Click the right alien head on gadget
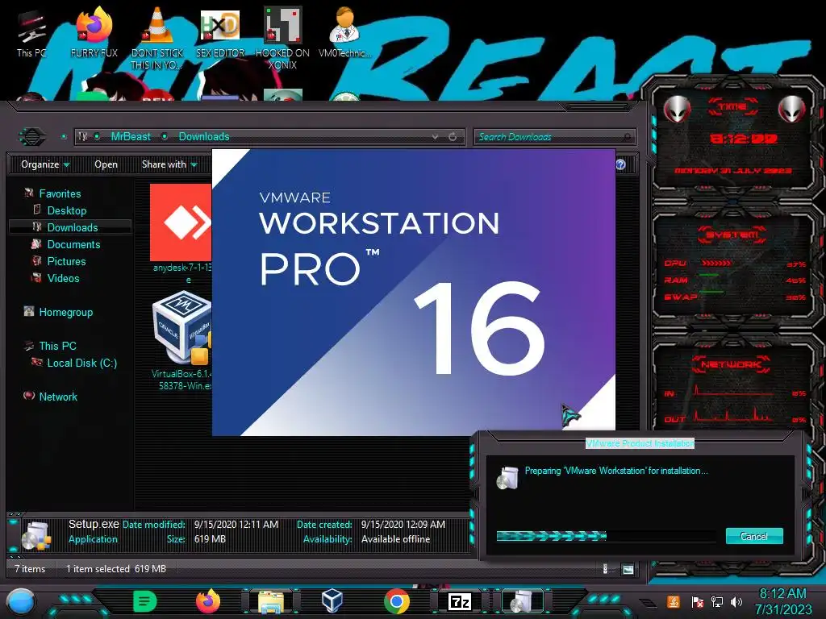Viewport: 826px width, 619px height. click(x=791, y=109)
